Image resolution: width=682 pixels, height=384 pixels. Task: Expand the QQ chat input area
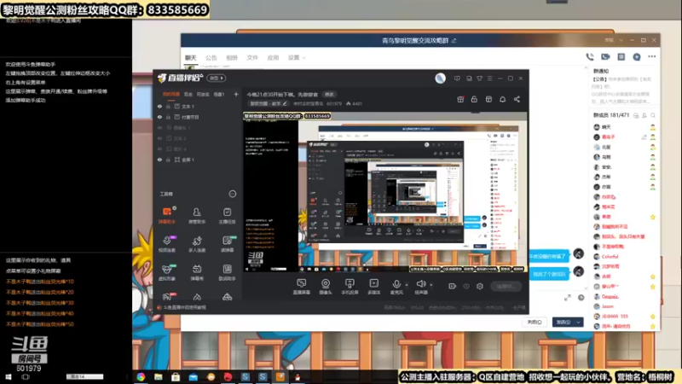tap(568, 298)
